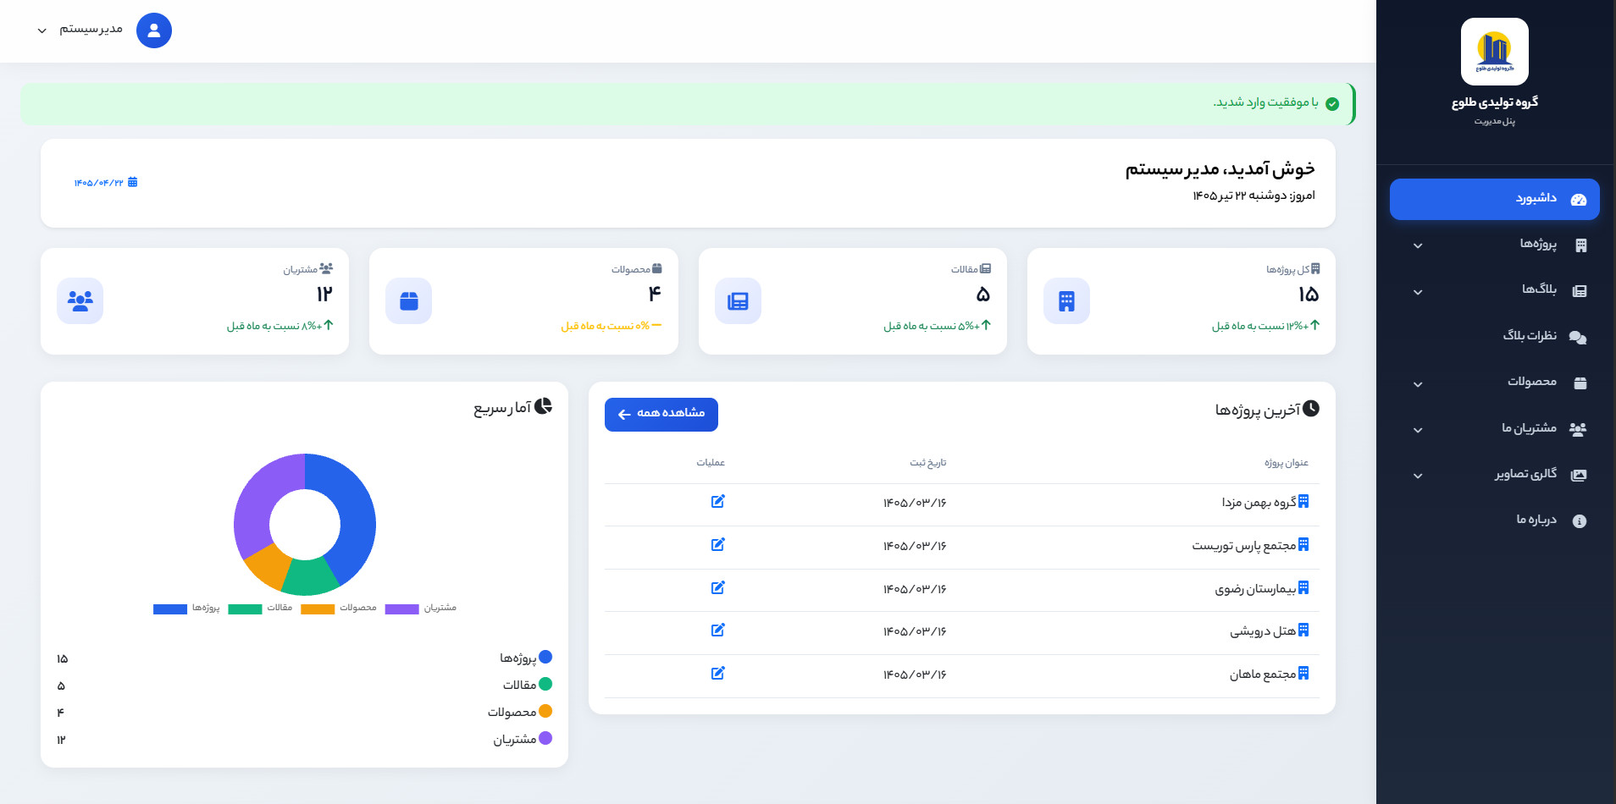Click the images icon beside گالری تصاویر
1616x804 pixels.
1579,475
